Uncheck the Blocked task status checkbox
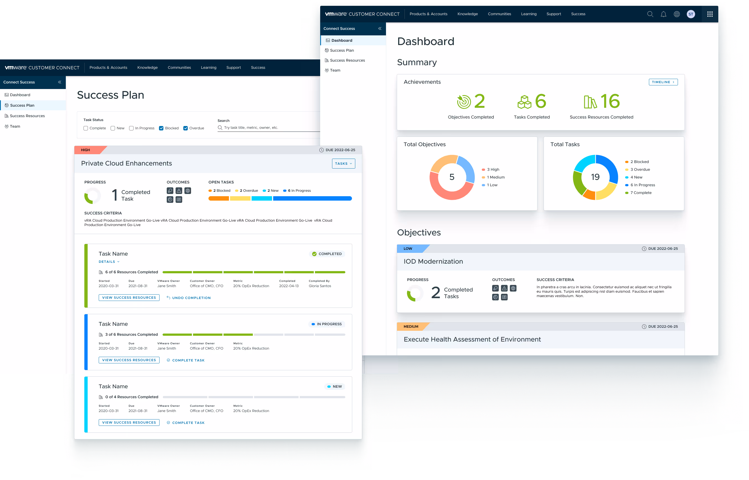The image size is (749, 480). click(x=161, y=128)
